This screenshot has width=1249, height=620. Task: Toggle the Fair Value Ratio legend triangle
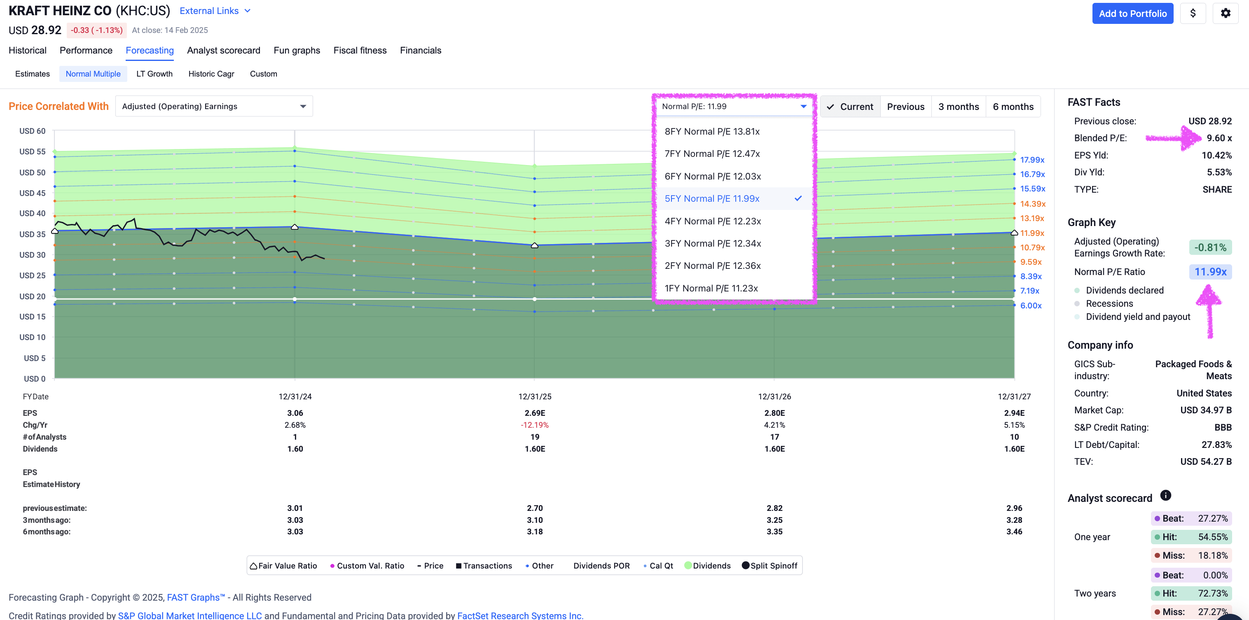254,566
